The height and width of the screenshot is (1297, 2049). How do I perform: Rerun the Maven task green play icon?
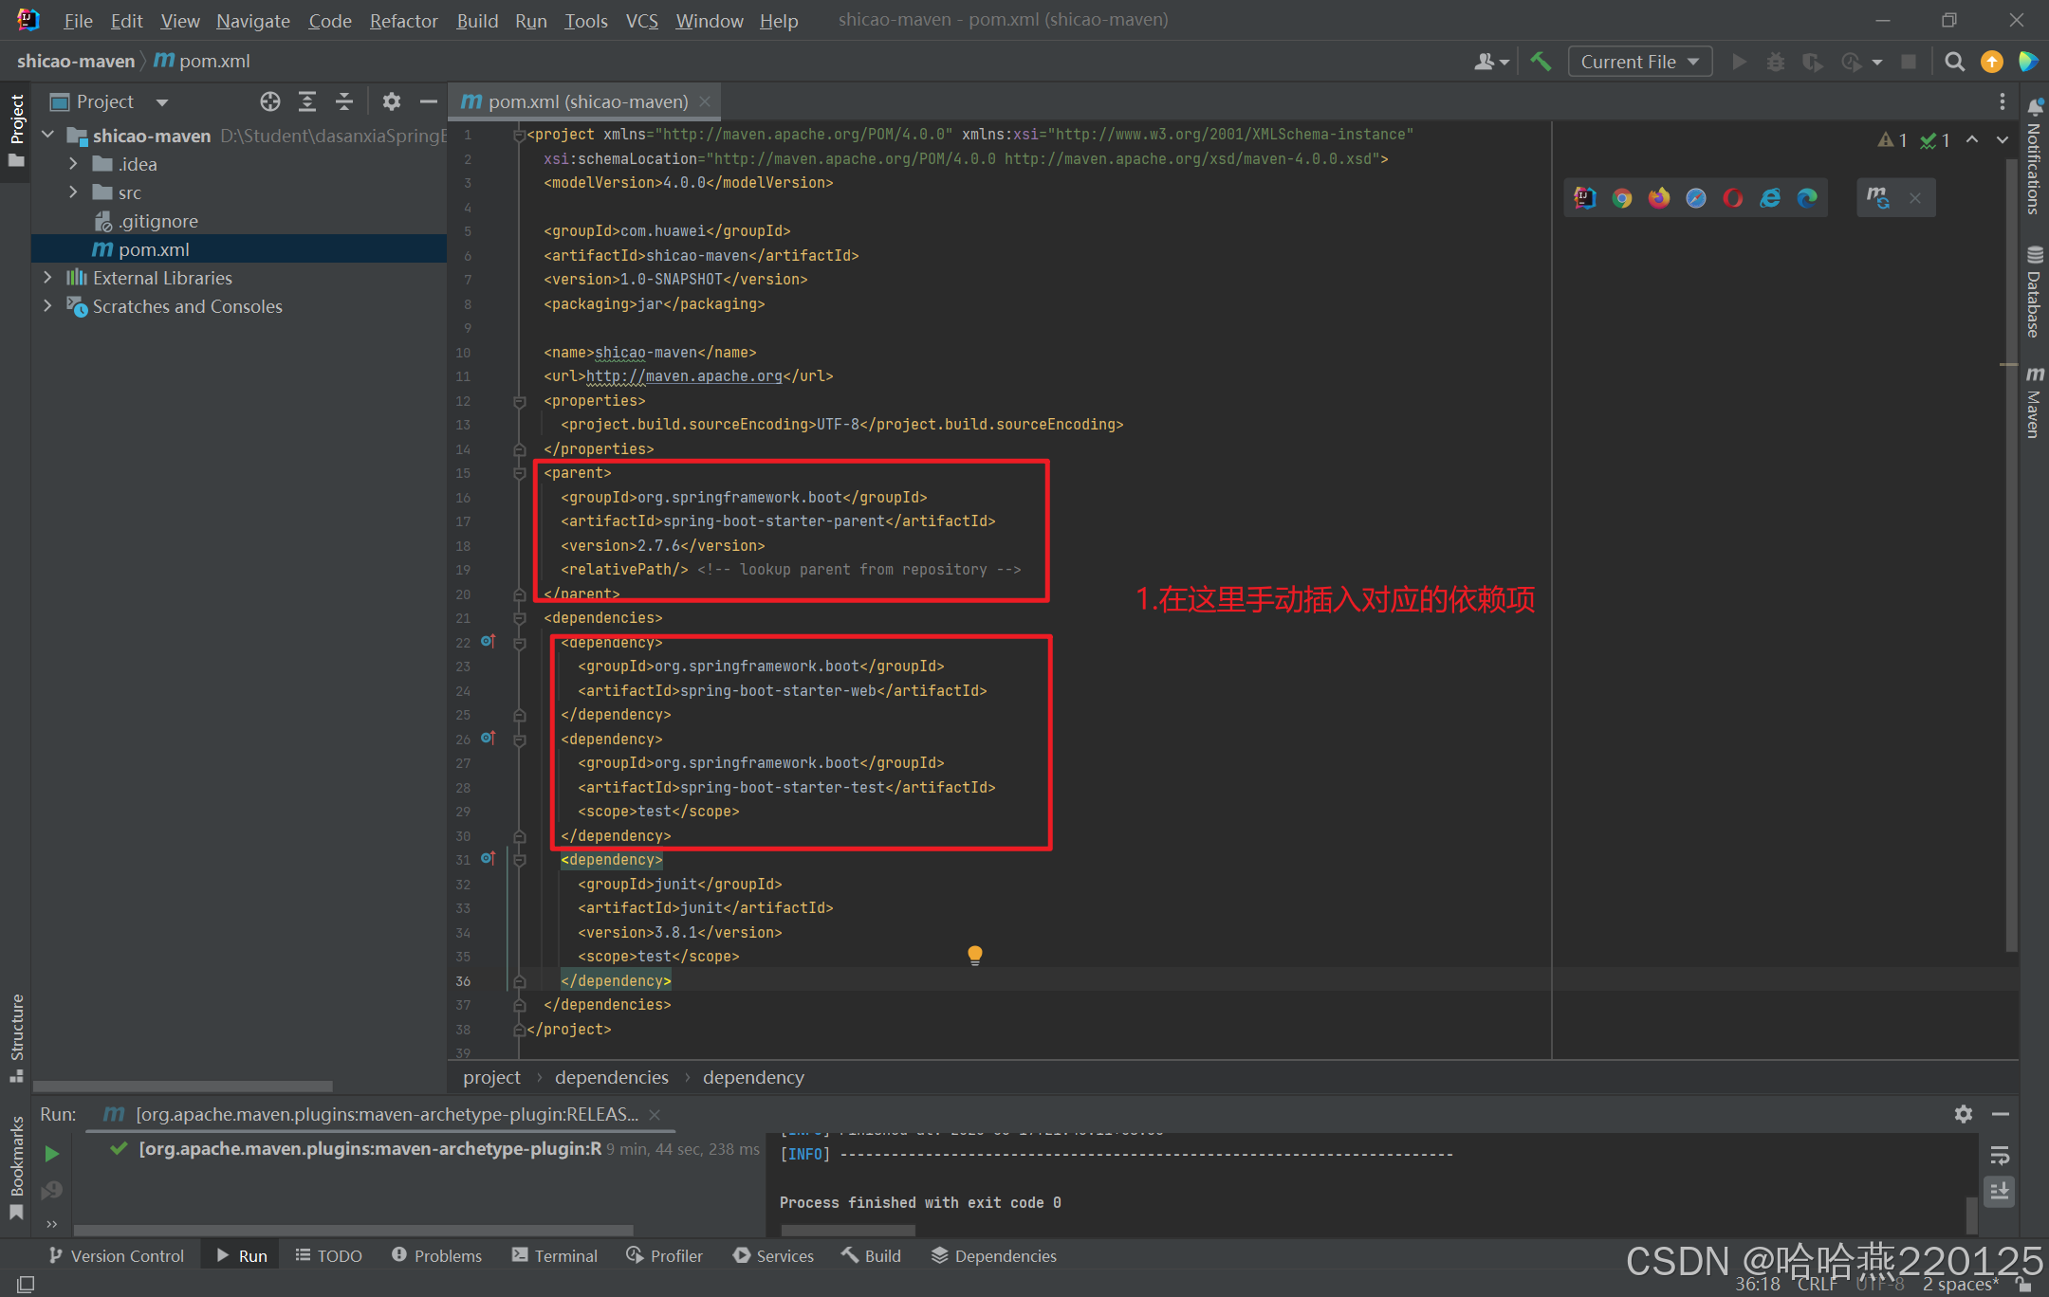click(x=52, y=1153)
